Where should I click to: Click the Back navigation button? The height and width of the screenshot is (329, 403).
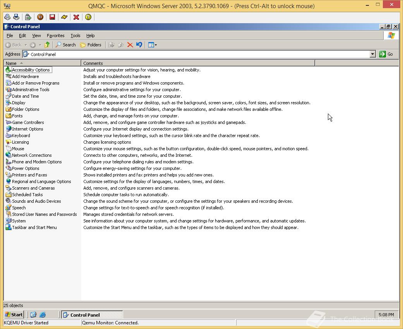[14, 45]
